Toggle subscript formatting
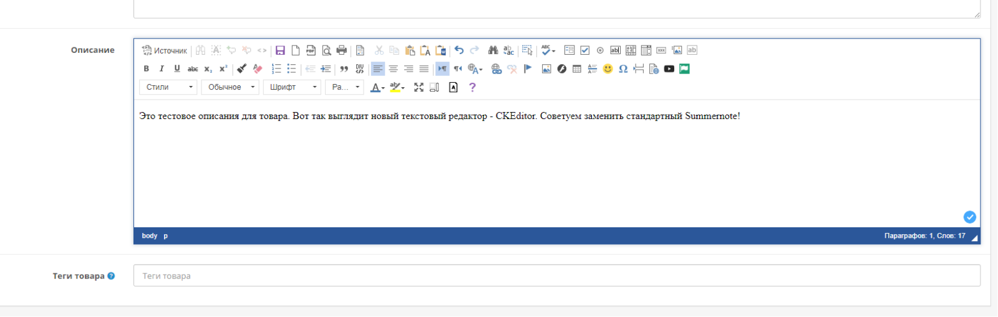Image resolution: width=998 pixels, height=317 pixels. [x=208, y=69]
